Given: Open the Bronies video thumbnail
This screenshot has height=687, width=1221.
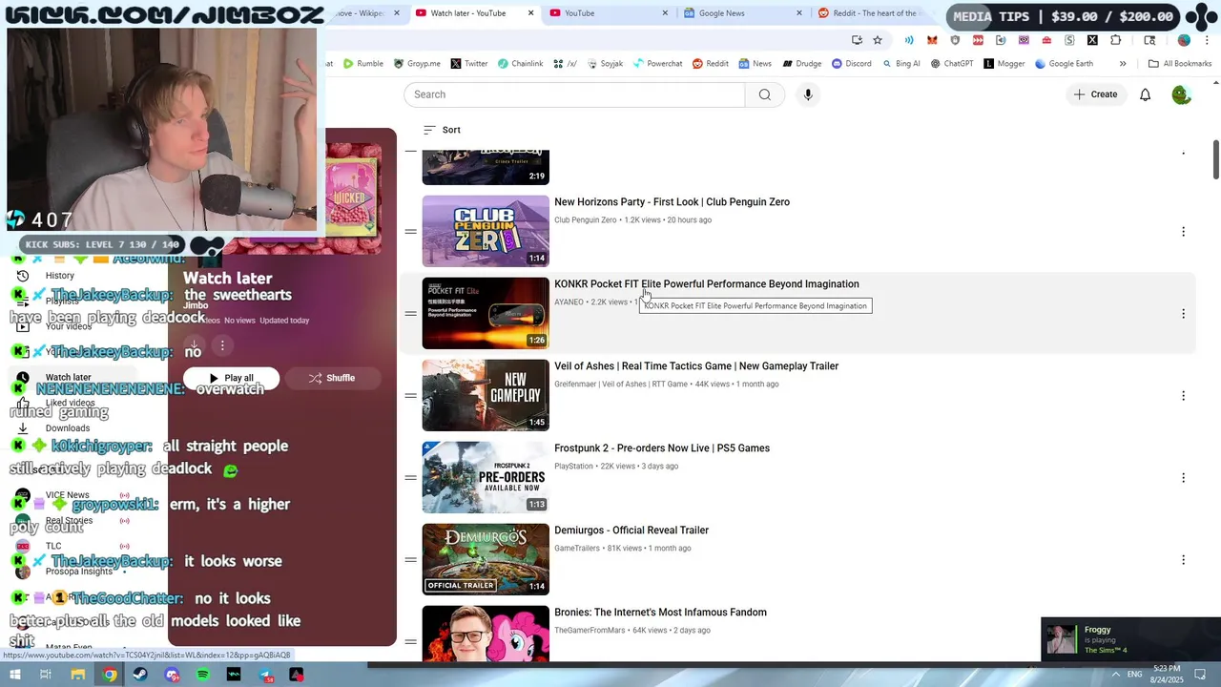Looking at the screenshot, I should click(486, 634).
